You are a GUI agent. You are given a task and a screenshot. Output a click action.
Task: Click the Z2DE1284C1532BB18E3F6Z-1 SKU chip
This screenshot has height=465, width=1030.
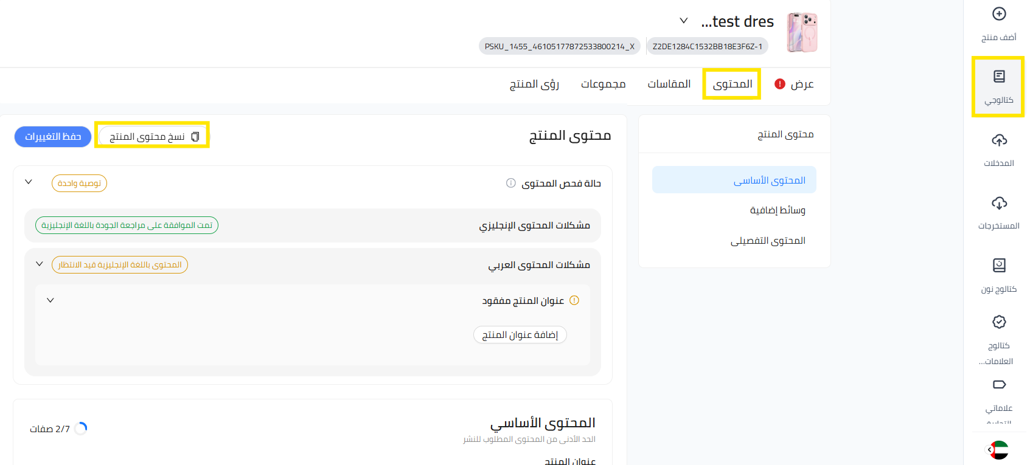click(708, 46)
